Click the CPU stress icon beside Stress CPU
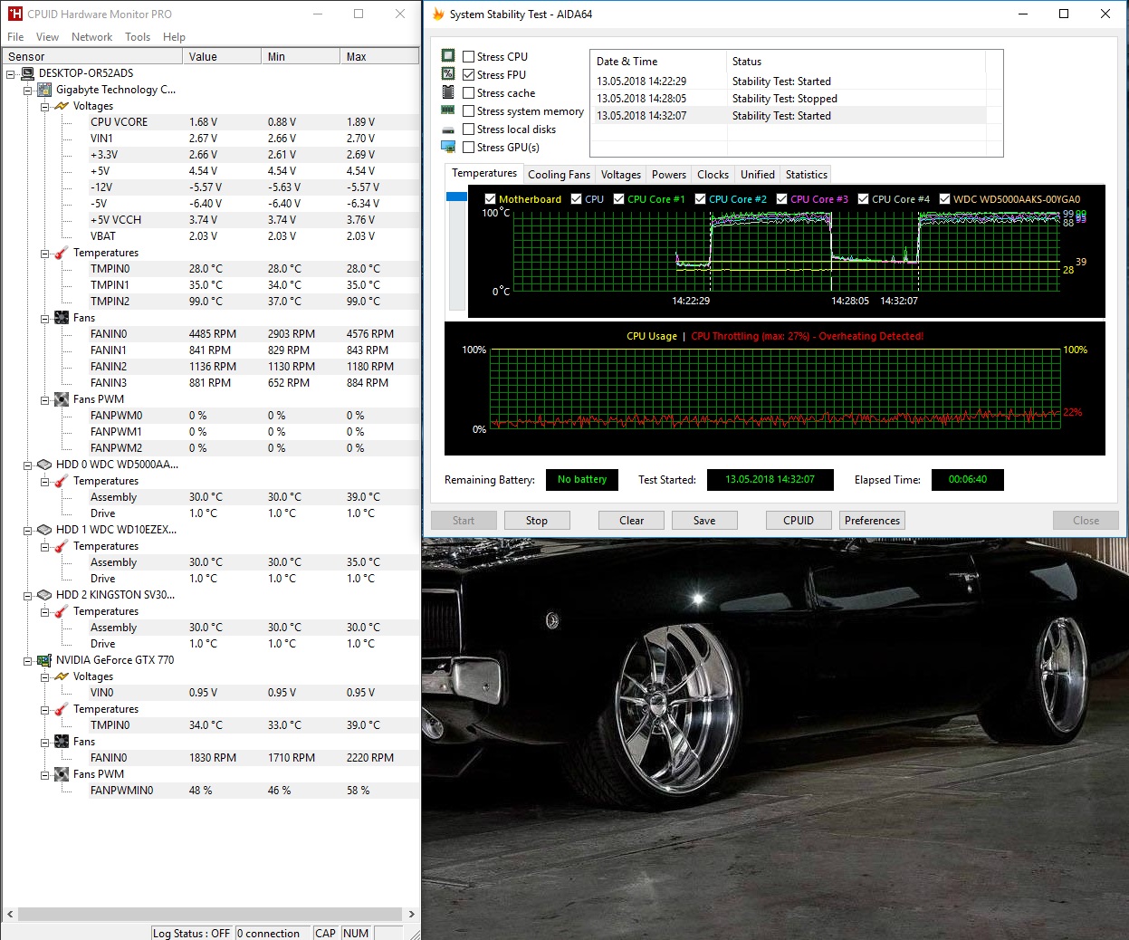The image size is (1129, 940). [448, 56]
